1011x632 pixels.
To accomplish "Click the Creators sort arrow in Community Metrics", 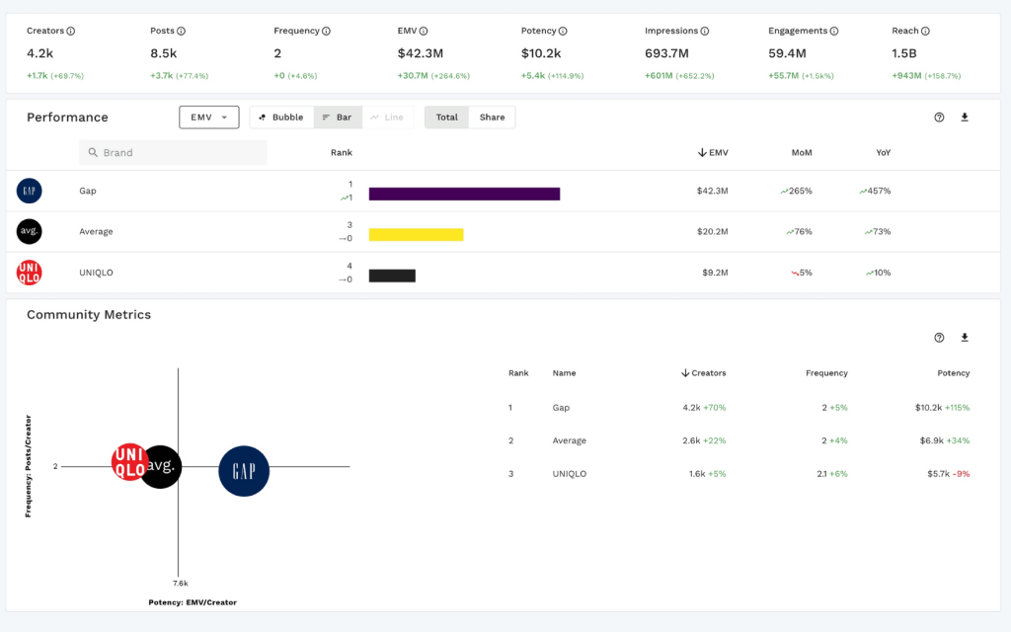I will point(688,373).
